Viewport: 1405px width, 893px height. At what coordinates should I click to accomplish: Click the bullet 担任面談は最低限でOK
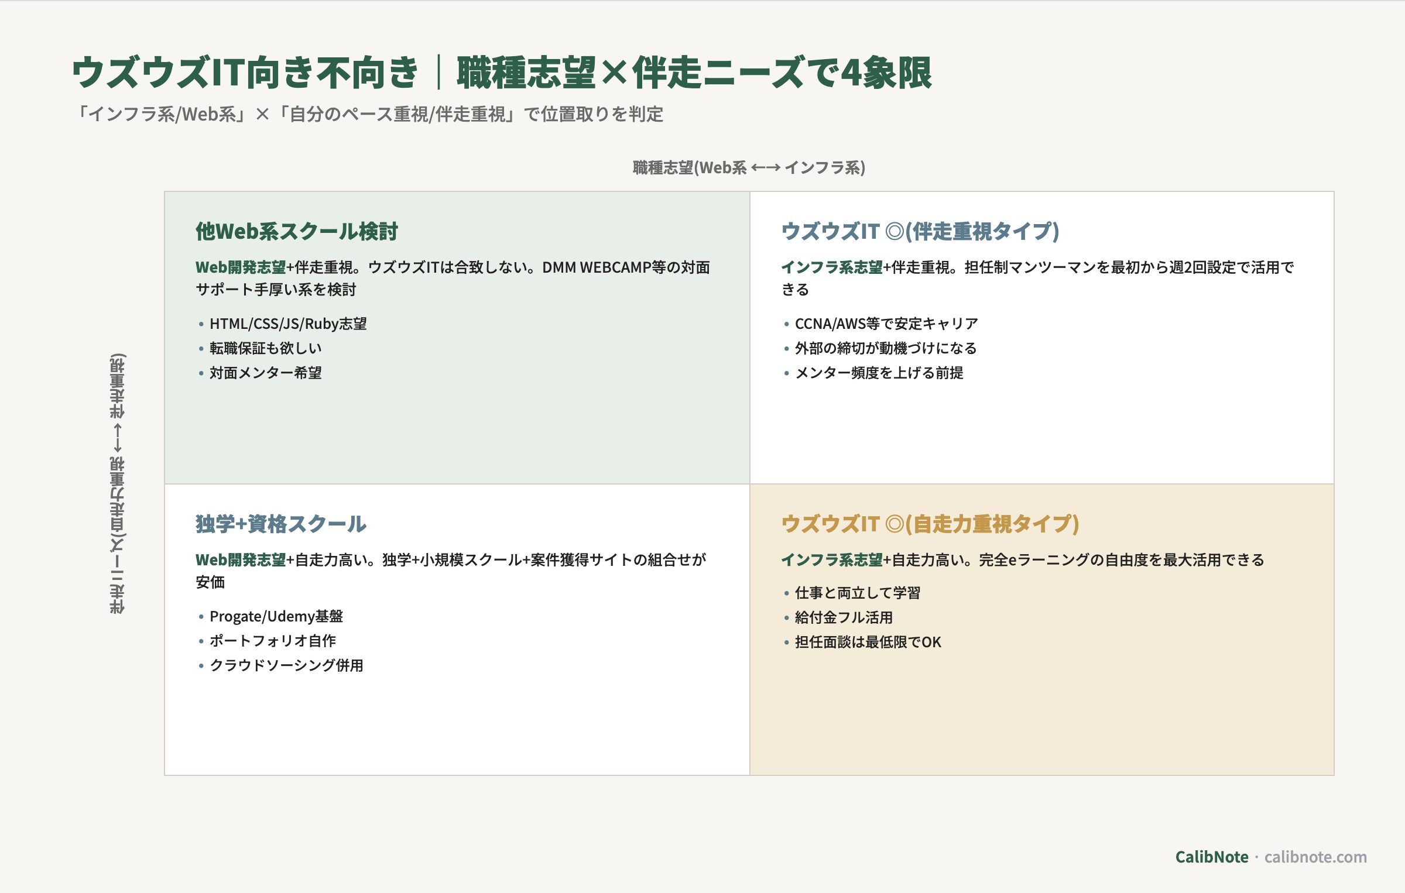[868, 642]
